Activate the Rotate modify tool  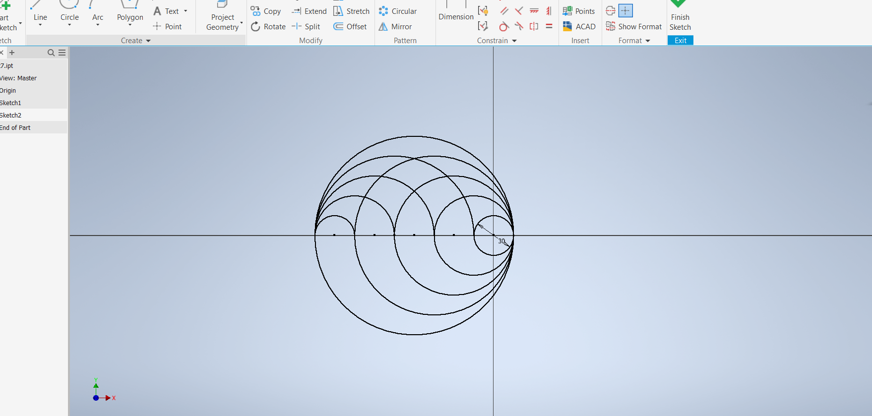[x=268, y=27]
